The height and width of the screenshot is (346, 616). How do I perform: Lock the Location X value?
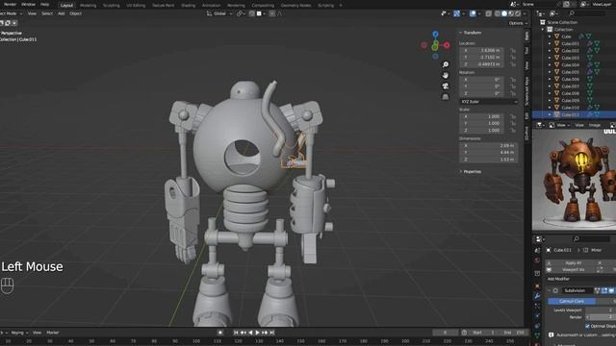point(513,50)
